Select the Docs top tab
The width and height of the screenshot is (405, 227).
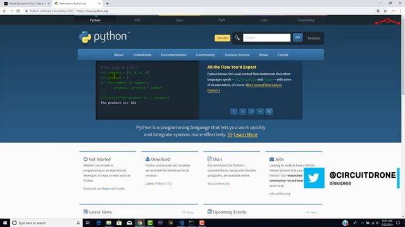tap(180, 20)
